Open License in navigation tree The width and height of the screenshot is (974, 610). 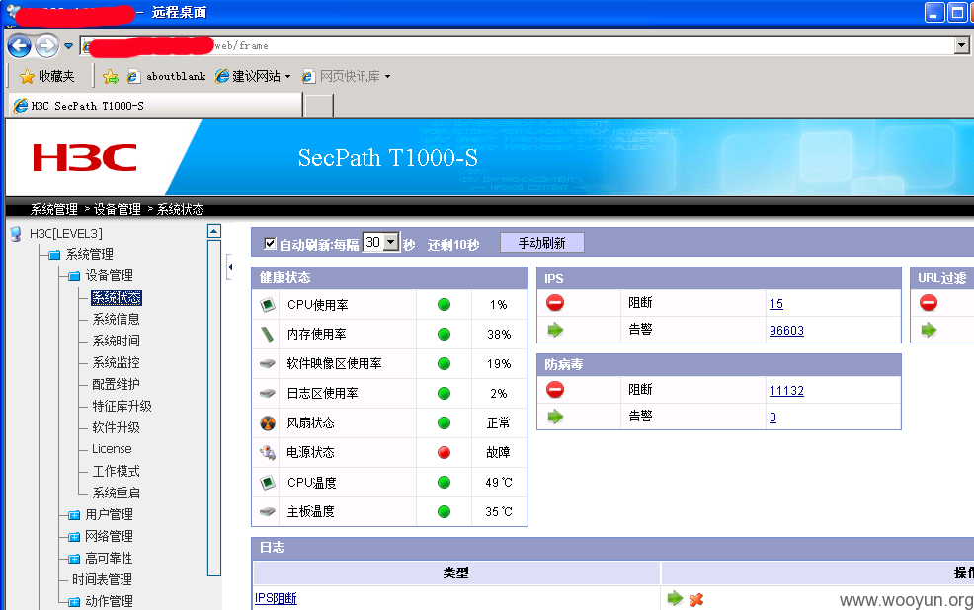coord(112,449)
